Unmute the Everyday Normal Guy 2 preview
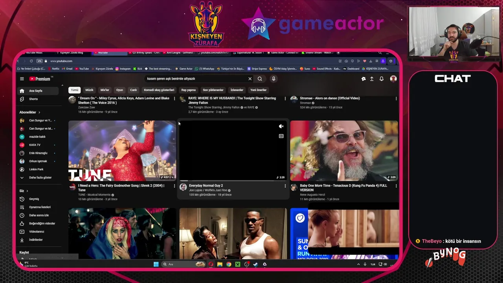 [281, 127]
